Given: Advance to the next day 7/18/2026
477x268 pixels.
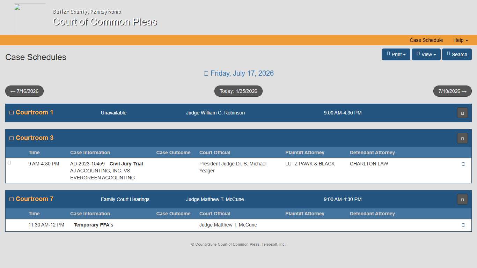Looking at the screenshot, I should click(452, 91).
